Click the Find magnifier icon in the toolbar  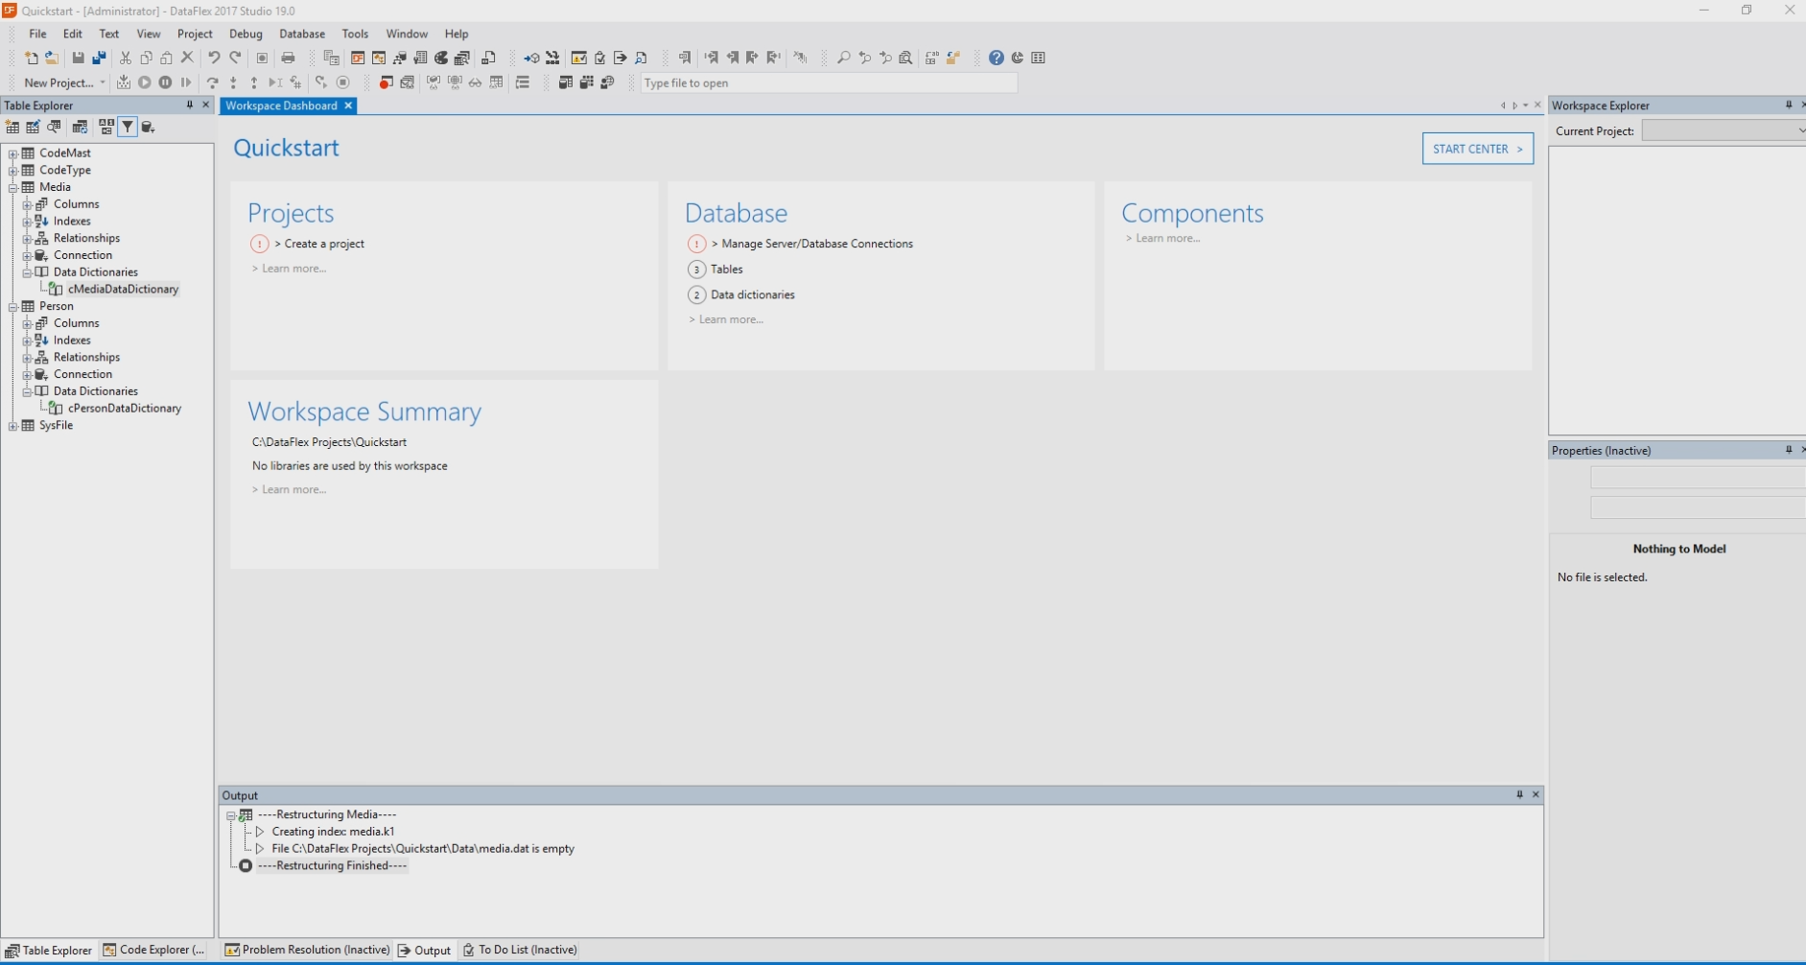843,59
